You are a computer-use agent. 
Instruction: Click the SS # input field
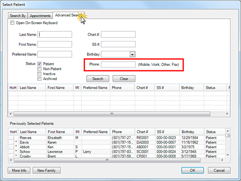click(x=118, y=44)
